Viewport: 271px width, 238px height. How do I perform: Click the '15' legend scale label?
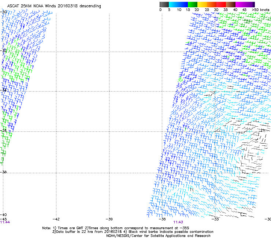click(x=188, y=10)
